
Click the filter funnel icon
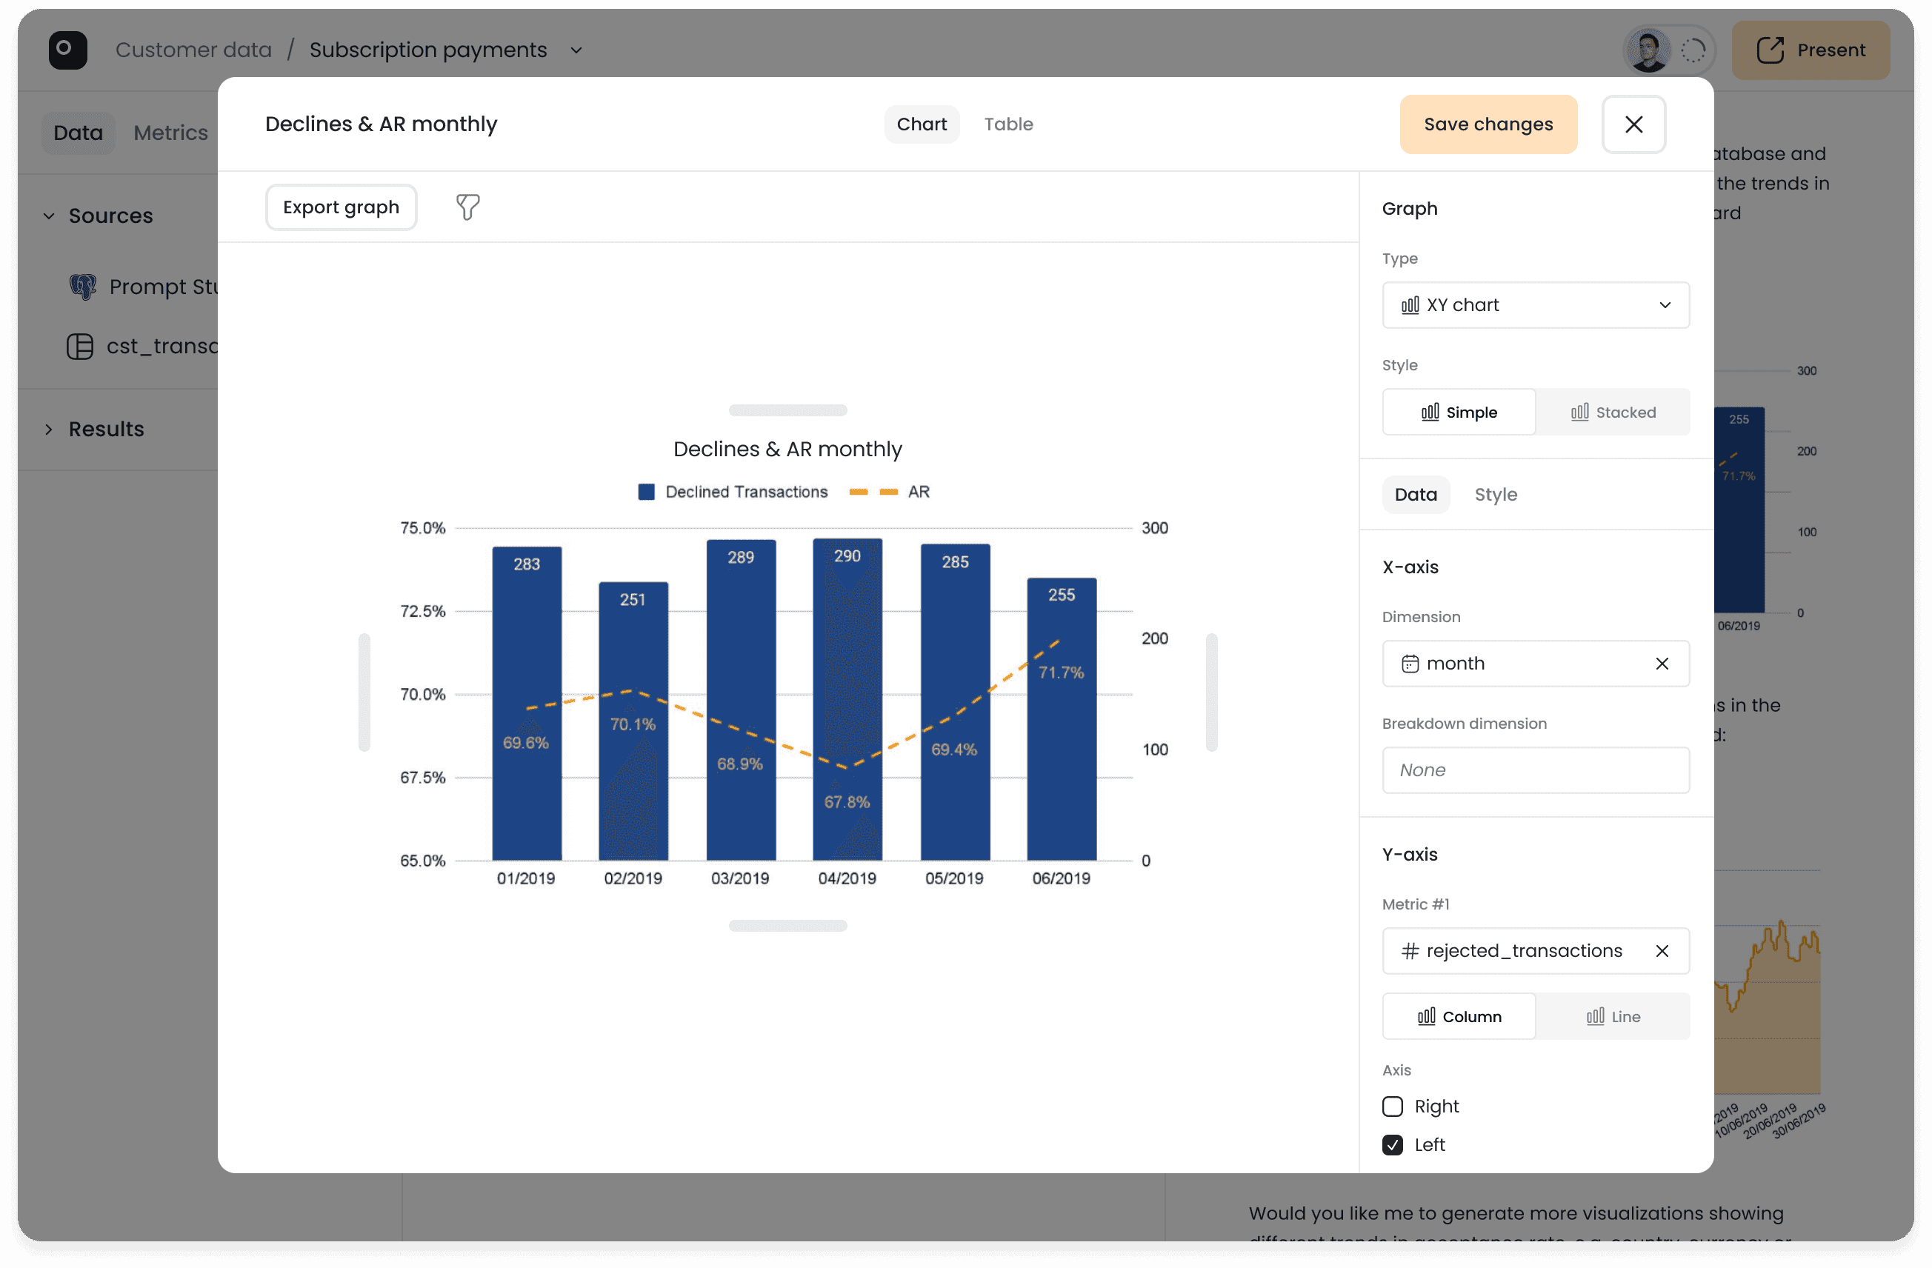[467, 207]
